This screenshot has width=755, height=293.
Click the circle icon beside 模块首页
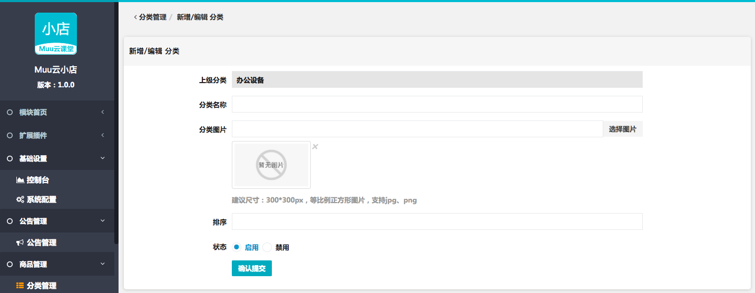[x=9, y=113]
